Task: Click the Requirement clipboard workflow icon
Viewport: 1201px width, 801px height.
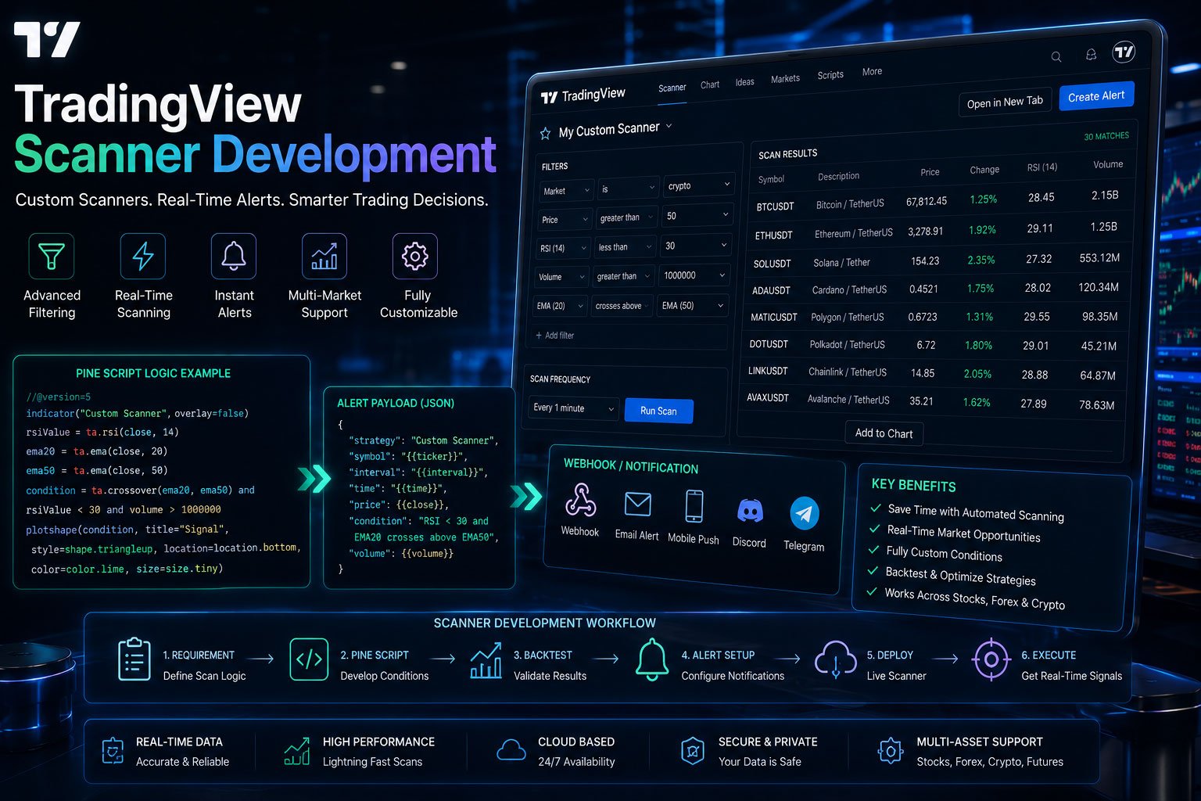Action: click(134, 659)
